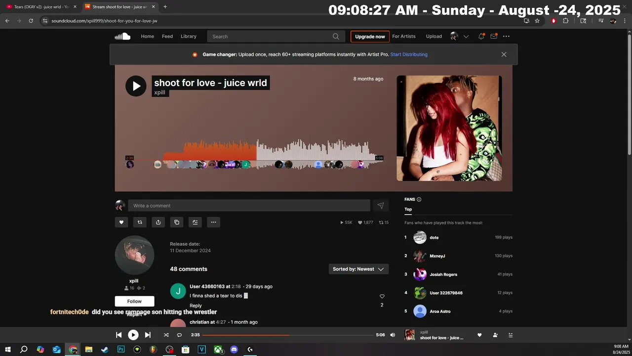Follow artist from player bar icon

[495, 335]
